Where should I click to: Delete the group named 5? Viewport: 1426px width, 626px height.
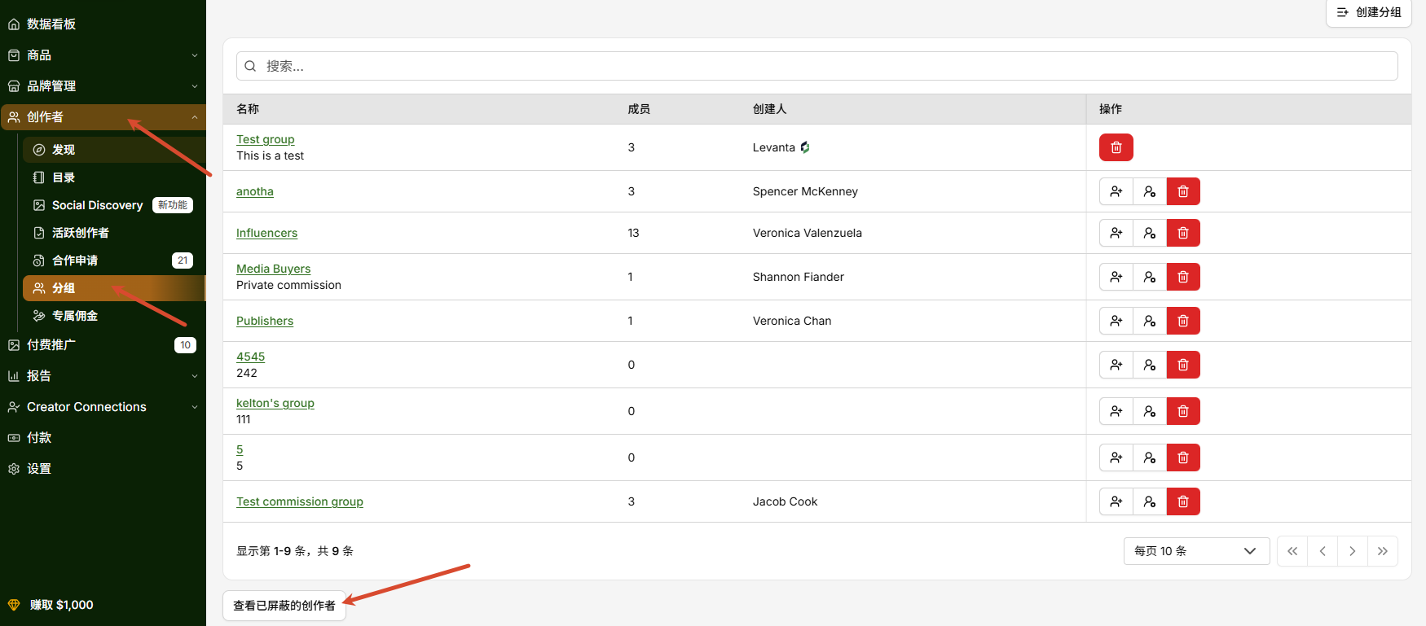[x=1183, y=457]
